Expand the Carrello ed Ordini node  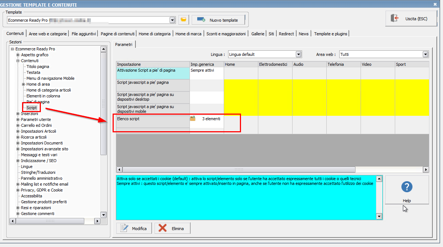tap(18, 125)
